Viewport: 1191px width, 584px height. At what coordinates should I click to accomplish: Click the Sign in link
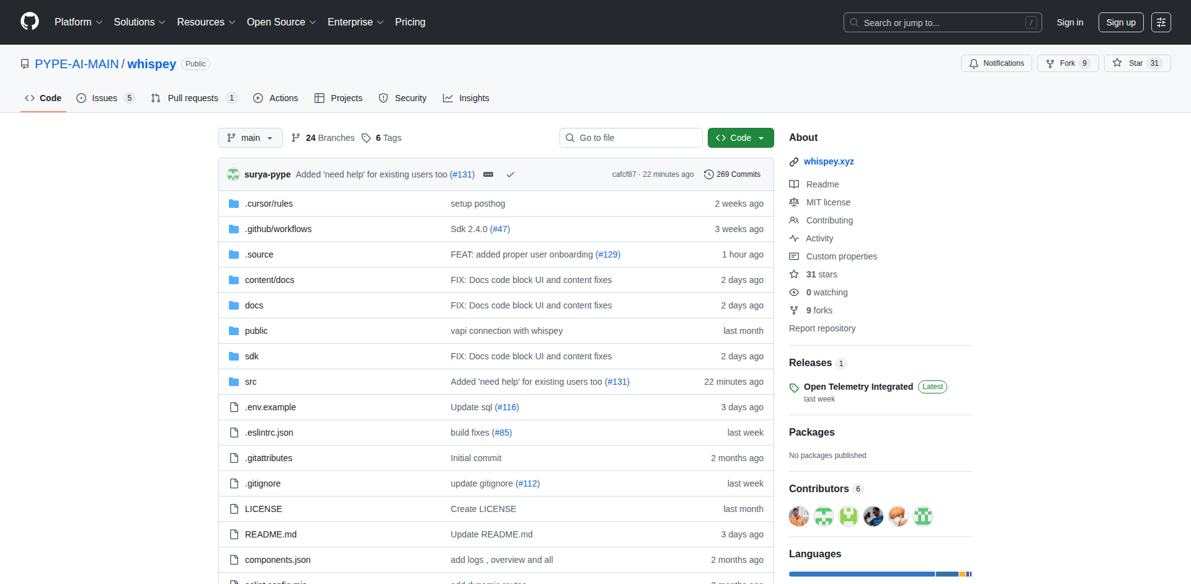click(x=1070, y=22)
